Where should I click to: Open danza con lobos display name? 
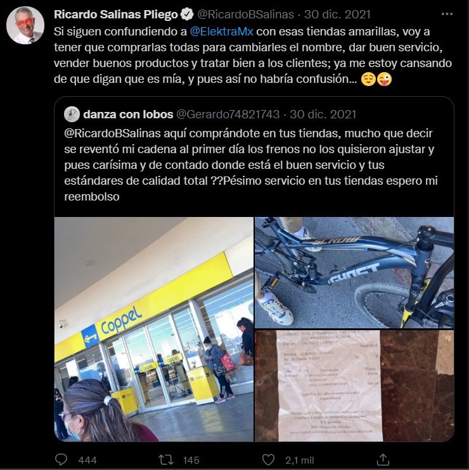pyautogui.click(x=126, y=114)
